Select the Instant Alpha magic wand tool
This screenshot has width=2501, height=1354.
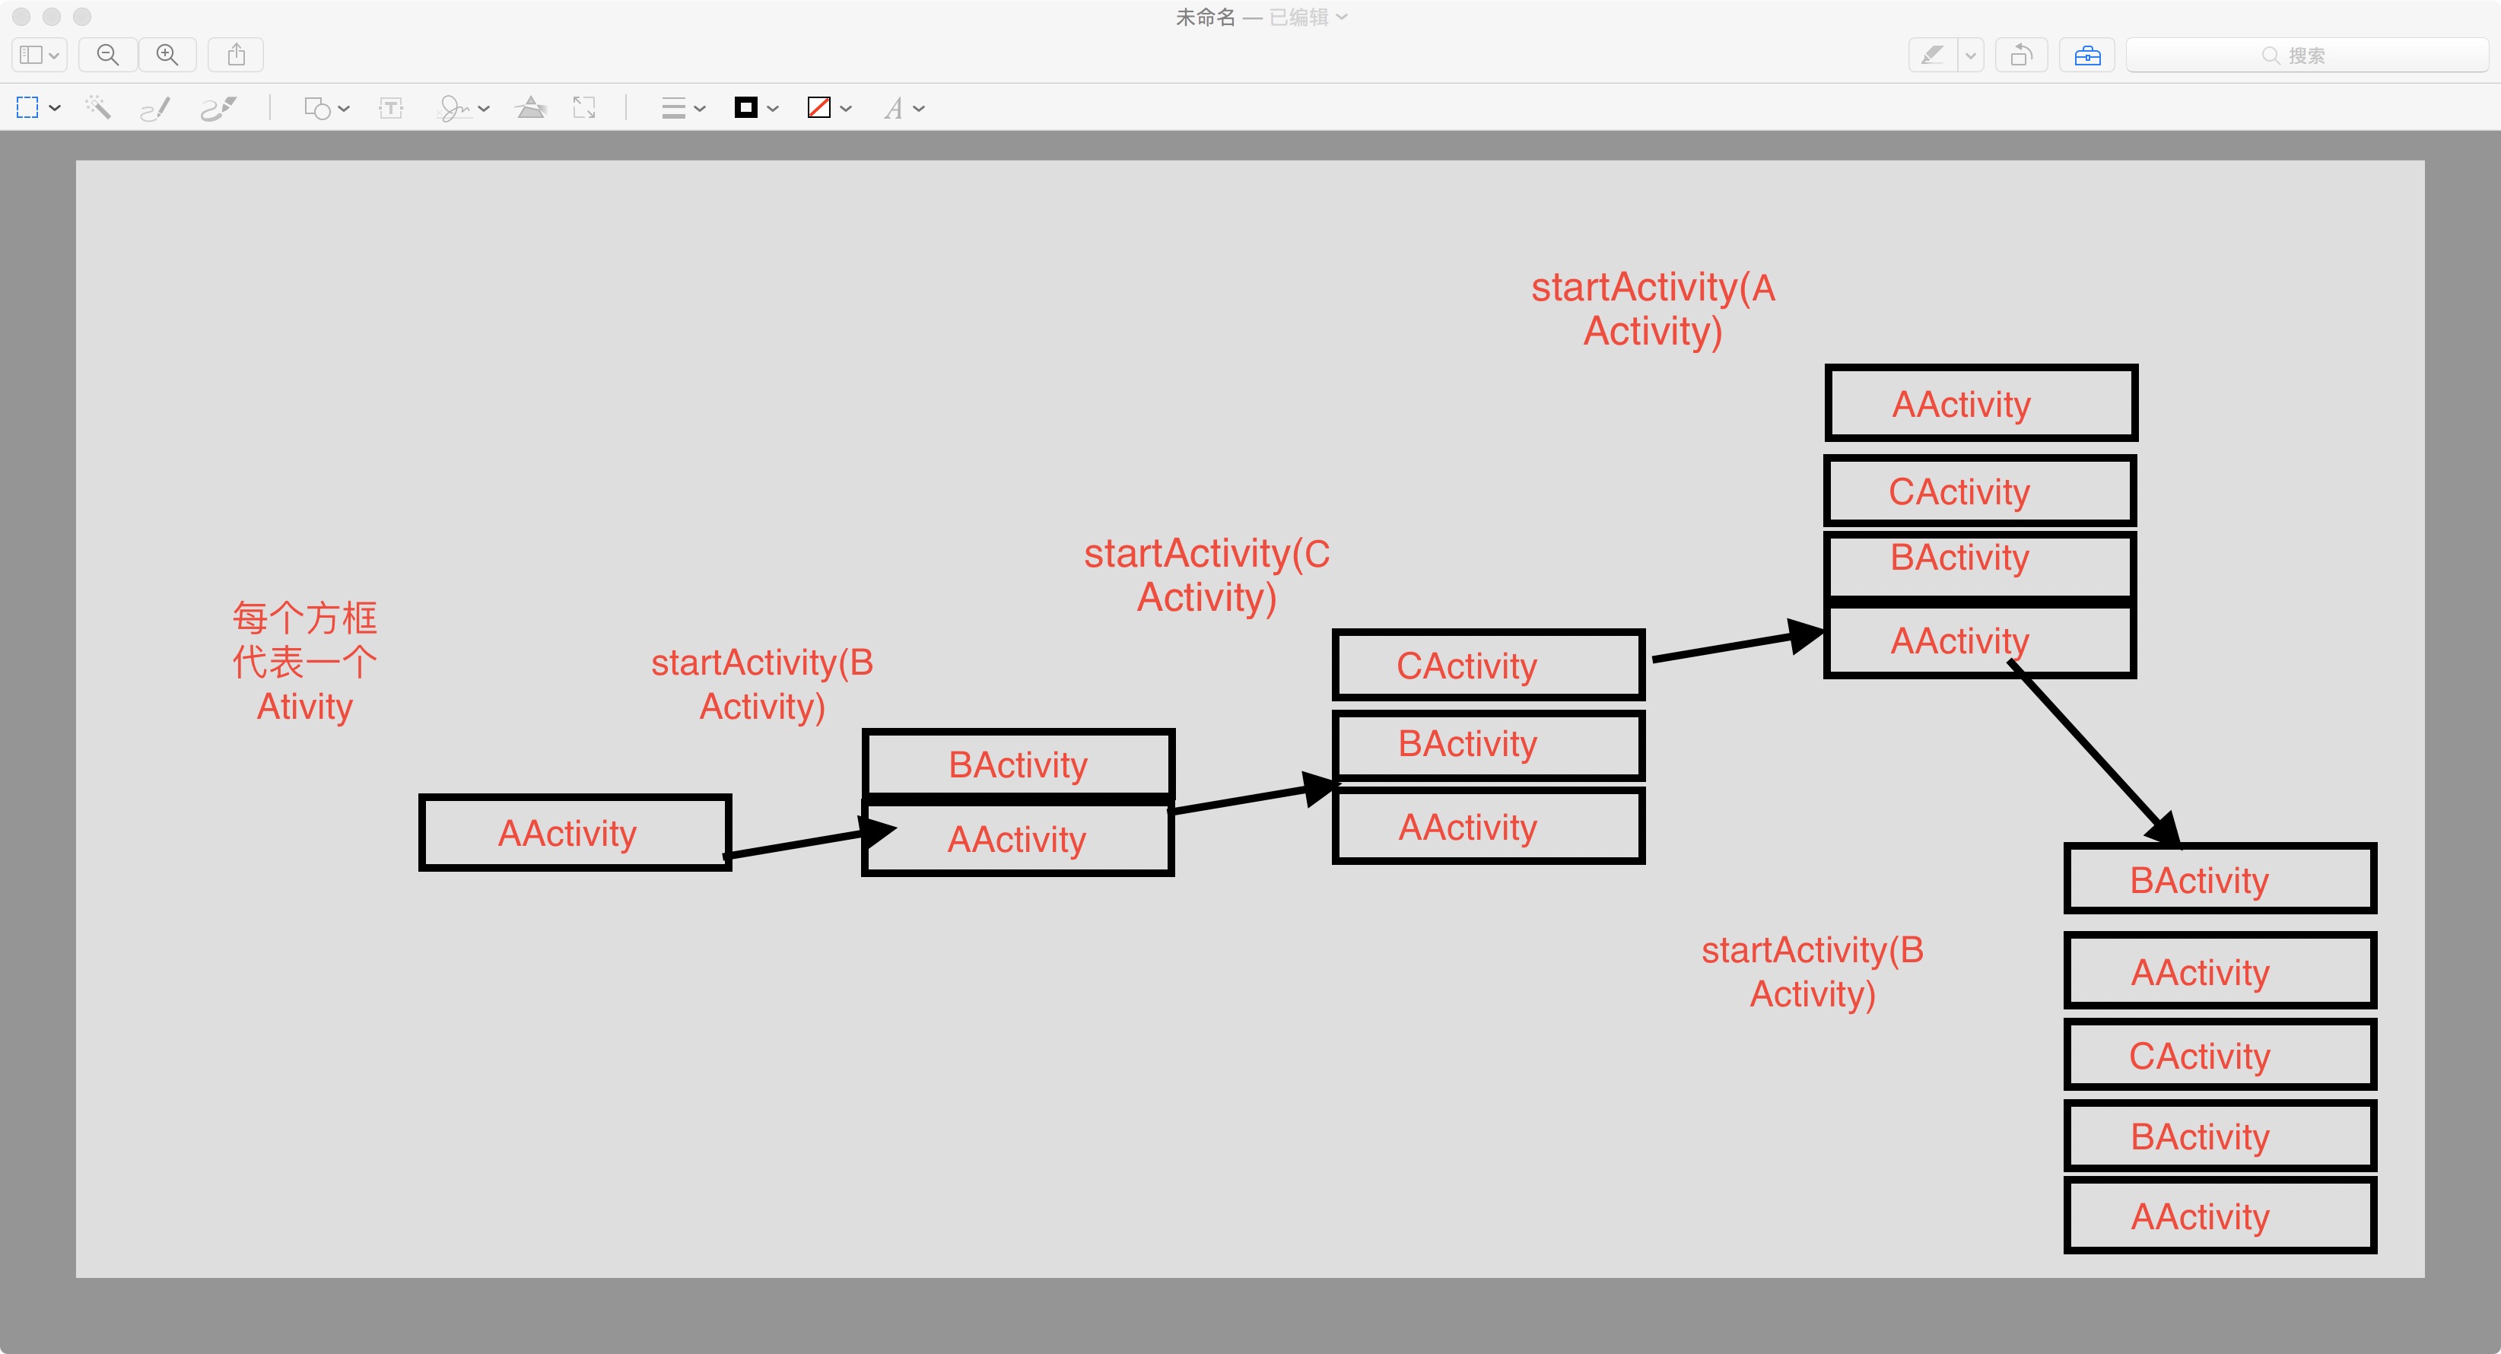(x=98, y=108)
